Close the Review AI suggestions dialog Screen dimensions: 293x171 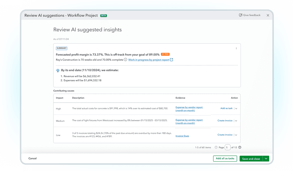[x=268, y=15]
